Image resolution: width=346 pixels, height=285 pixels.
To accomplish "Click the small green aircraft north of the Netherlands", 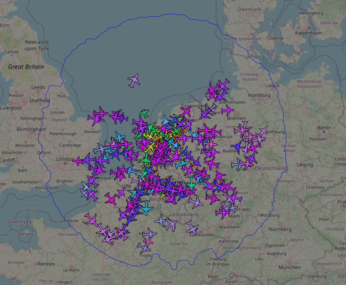I will point(144,113).
